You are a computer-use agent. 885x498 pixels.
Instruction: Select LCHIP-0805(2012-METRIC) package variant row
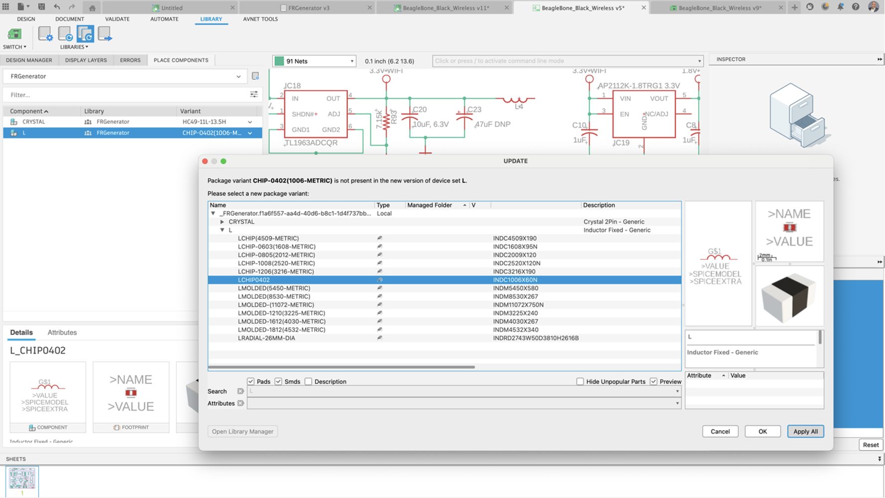point(276,255)
